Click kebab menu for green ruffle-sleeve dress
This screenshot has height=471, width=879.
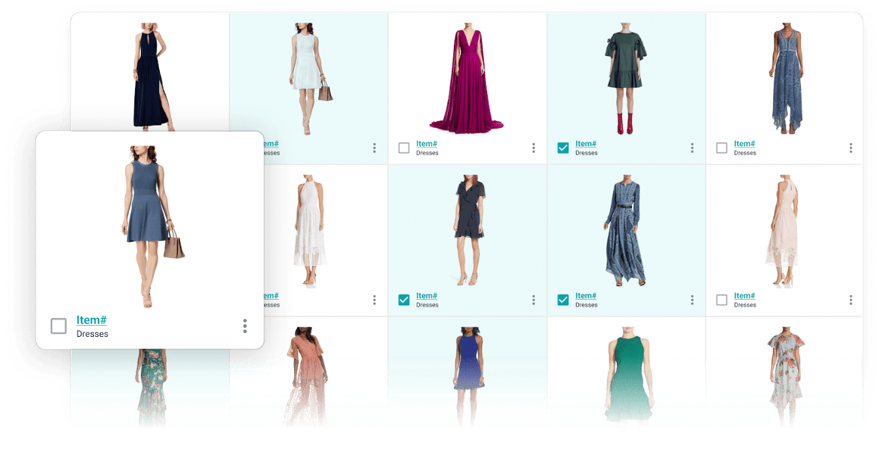tap(692, 148)
